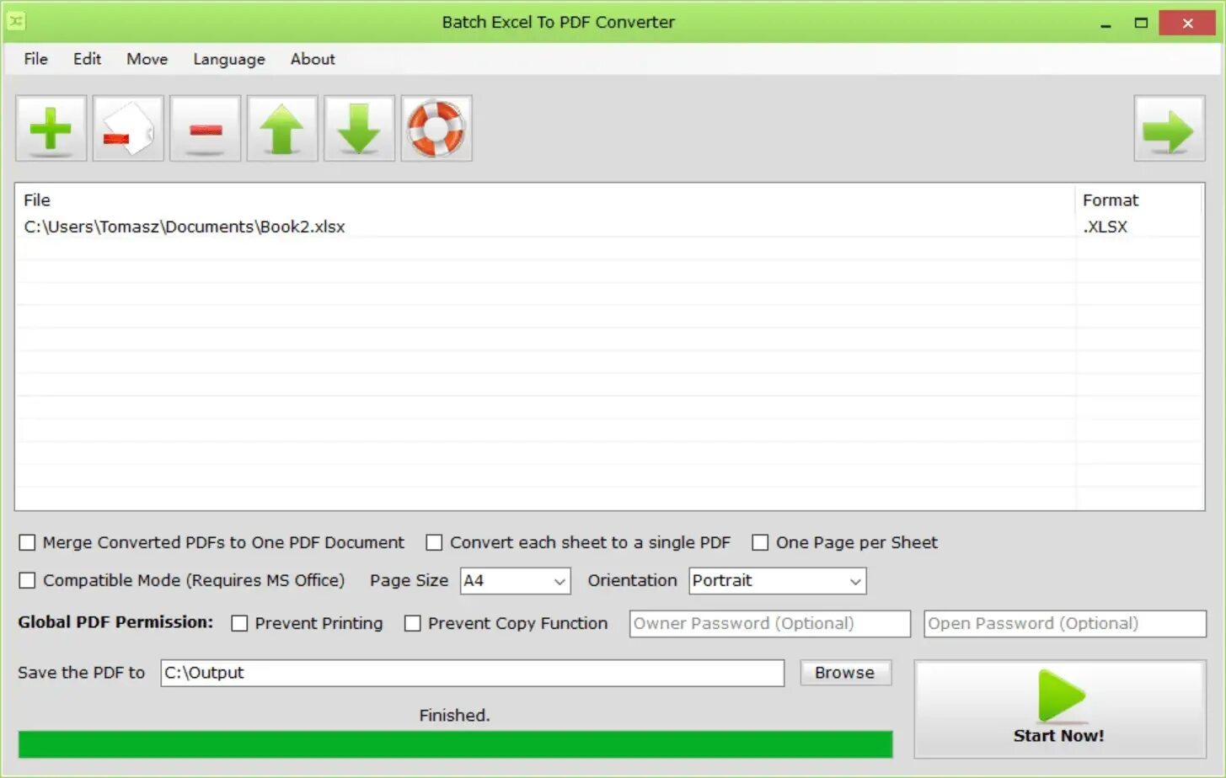Open the About menu
1226x778 pixels.
[313, 59]
